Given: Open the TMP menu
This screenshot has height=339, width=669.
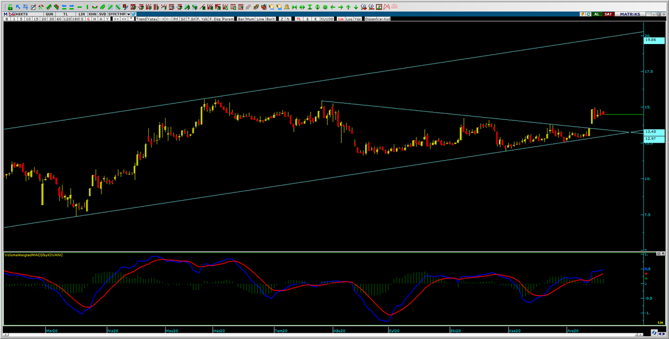Looking at the screenshot, I should pos(122,14).
